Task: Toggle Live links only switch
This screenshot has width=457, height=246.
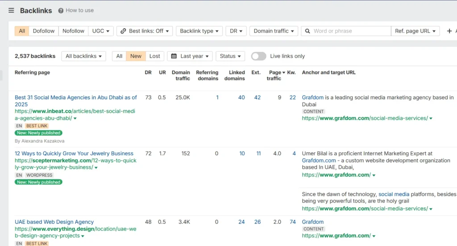Action: [x=258, y=56]
